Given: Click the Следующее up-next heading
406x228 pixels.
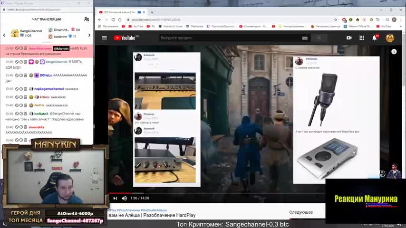Looking at the screenshot, I should point(301,212).
